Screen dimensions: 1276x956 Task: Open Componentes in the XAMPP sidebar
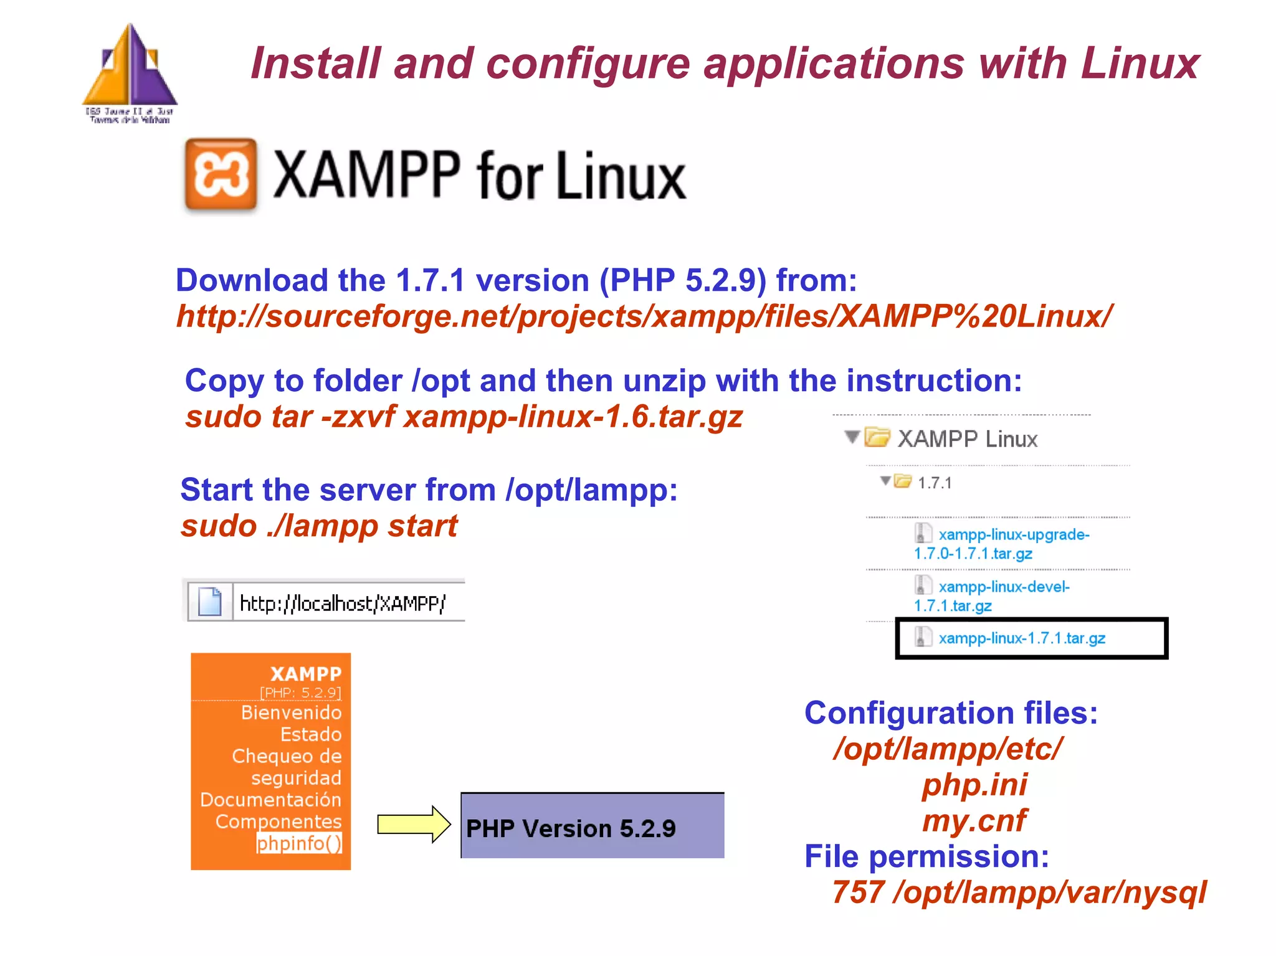[279, 821]
